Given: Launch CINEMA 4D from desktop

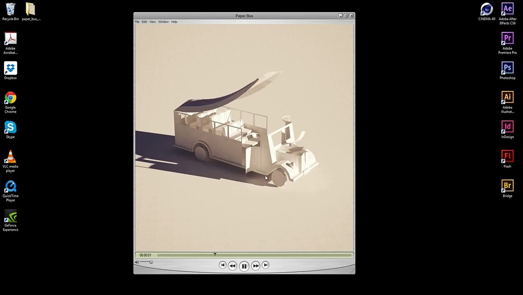Looking at the screenshot, I should pos(486,11).
